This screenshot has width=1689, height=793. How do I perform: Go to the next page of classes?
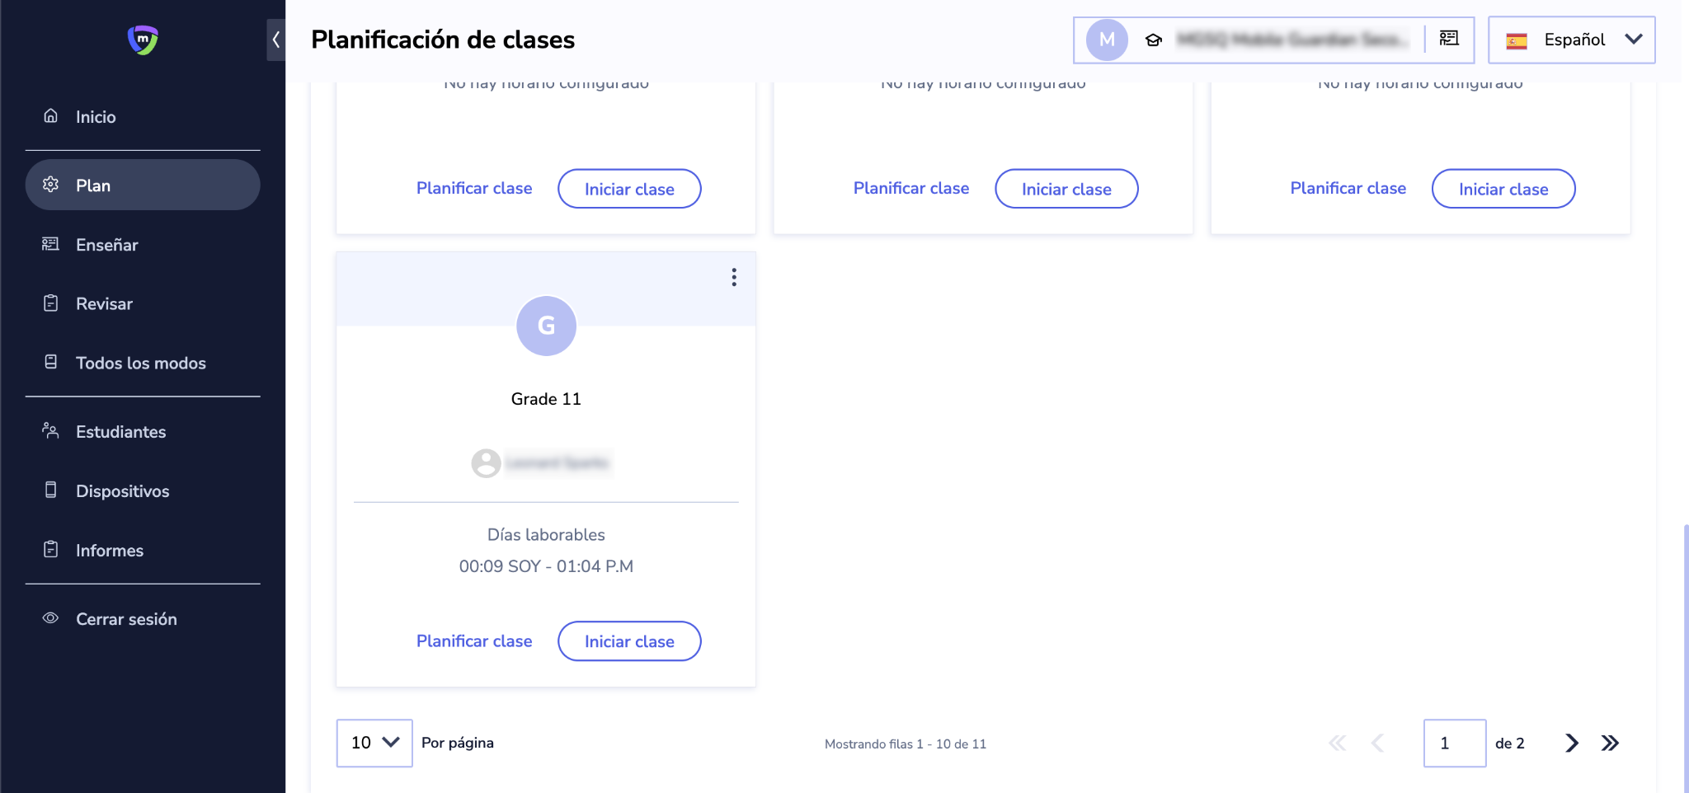pos(1571,743)
